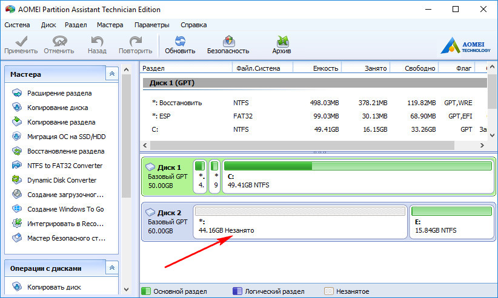Launch the Расширение раздела wizard
Screen dimensions: 498x298
pos(59,93)
